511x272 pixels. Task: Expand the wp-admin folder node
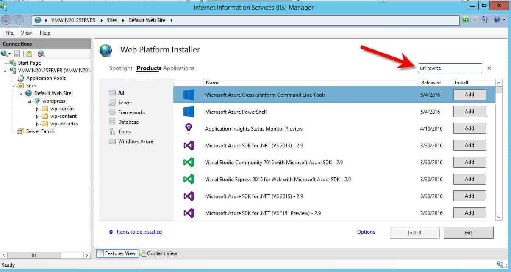[x=37, y=109]
